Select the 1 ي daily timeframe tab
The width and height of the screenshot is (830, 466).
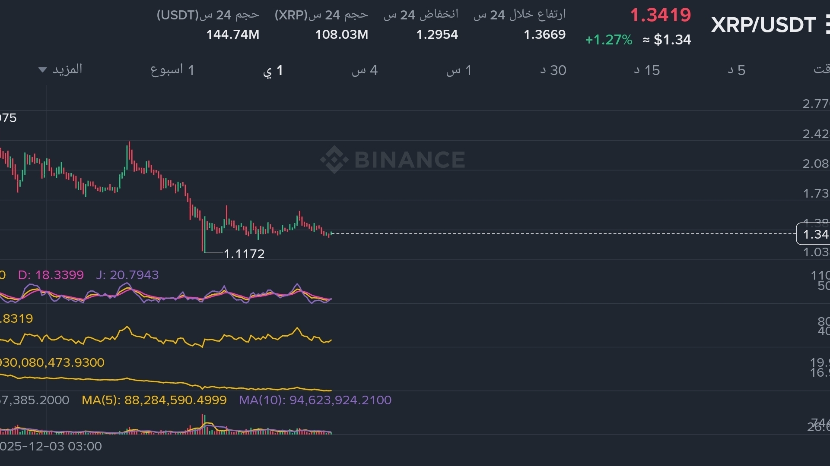273,70
